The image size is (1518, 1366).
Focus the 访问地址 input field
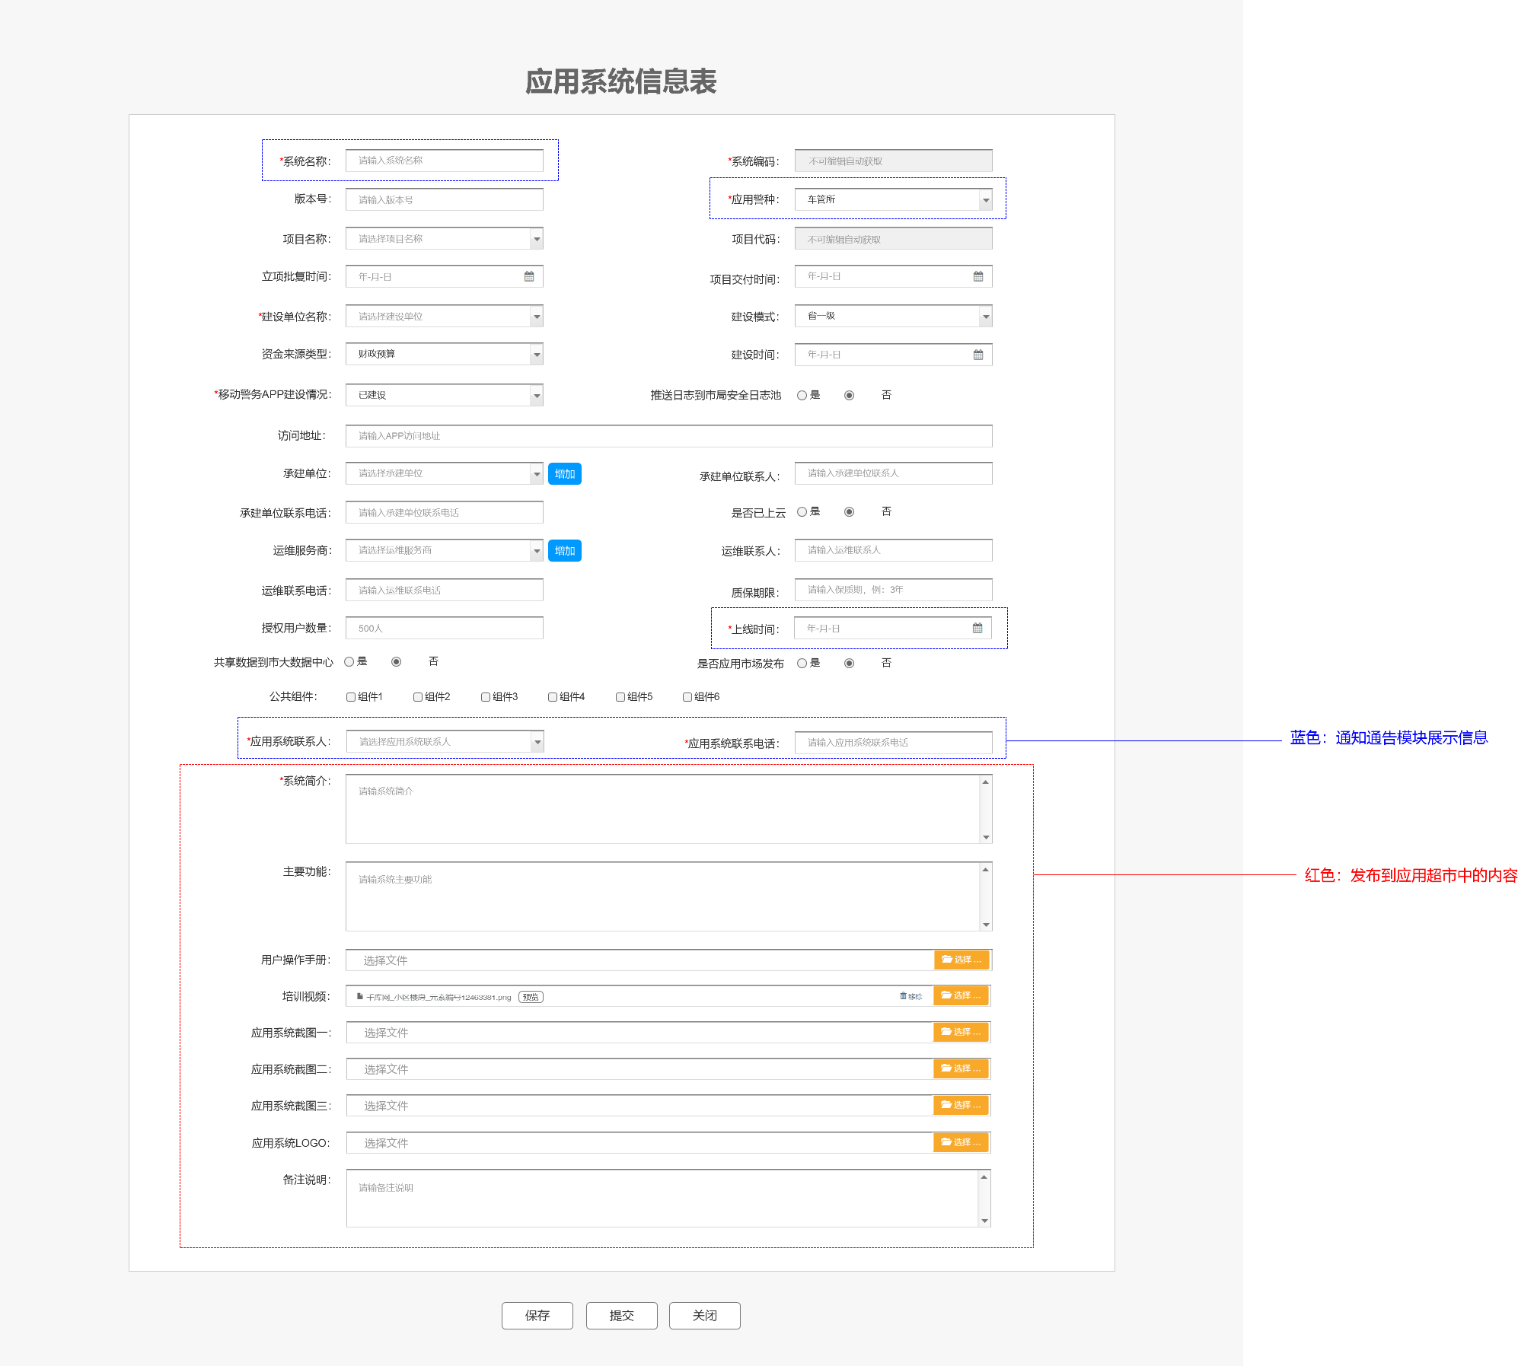[x=669, y=436]
